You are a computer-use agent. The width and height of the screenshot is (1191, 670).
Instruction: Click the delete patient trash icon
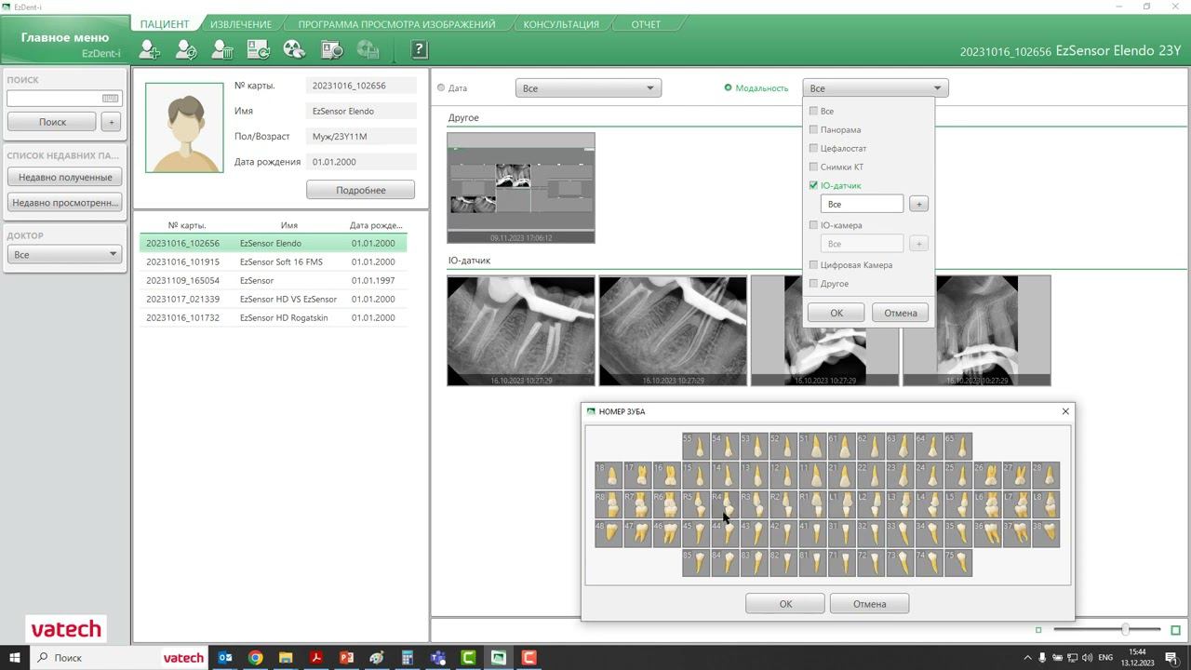point(221,49)
